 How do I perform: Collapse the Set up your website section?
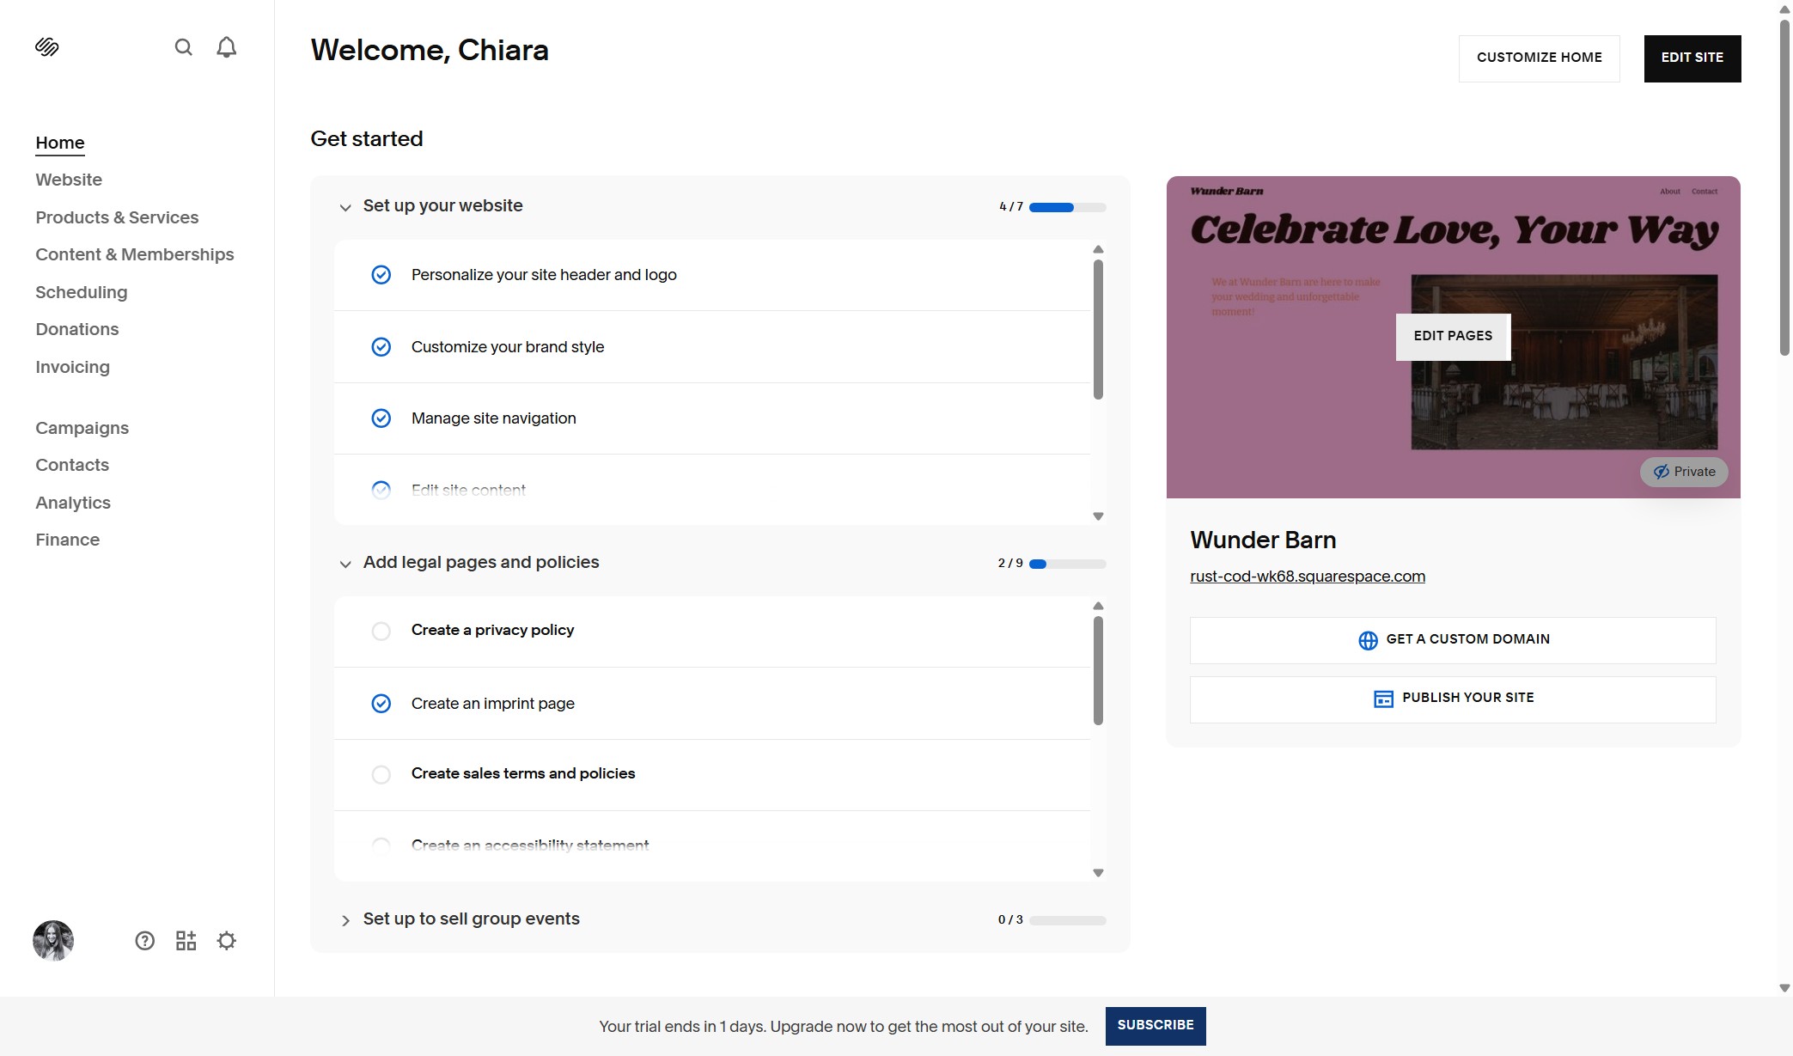pos(345,207)
